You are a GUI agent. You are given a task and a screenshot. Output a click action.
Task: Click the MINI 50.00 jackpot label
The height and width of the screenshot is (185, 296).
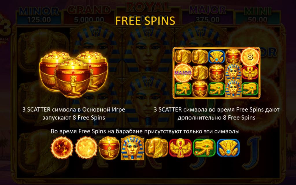click(258, 15)
